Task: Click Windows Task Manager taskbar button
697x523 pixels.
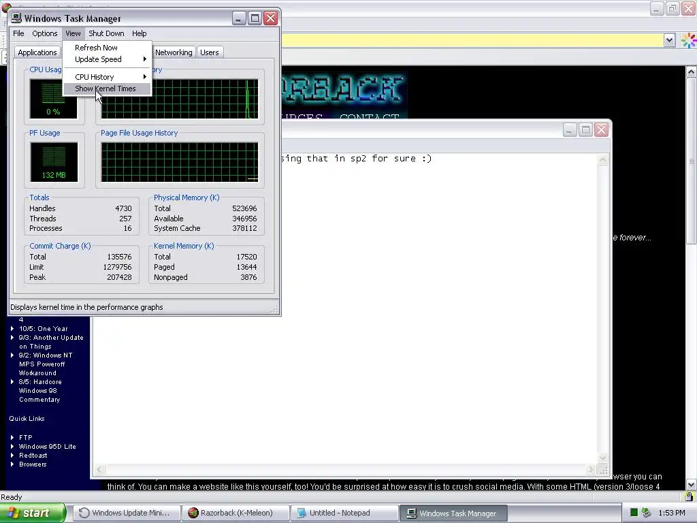Action: (x=453, y=513)
